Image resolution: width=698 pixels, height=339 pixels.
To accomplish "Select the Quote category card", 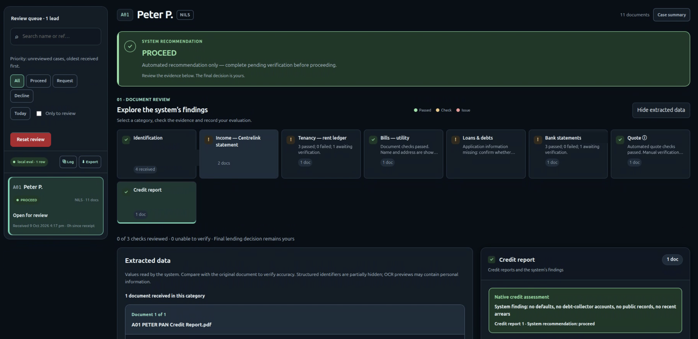I will click(x=650, y=154).
